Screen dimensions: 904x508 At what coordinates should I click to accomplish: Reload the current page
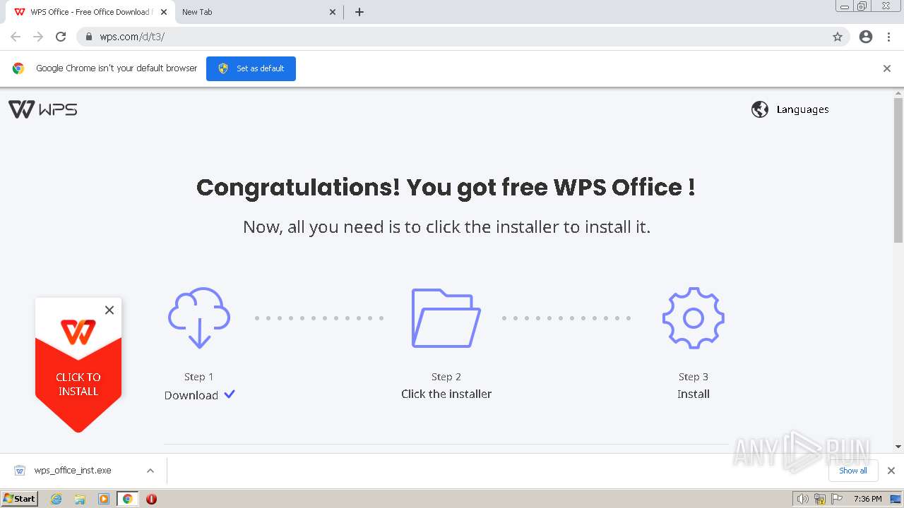[x=61, y=37]
